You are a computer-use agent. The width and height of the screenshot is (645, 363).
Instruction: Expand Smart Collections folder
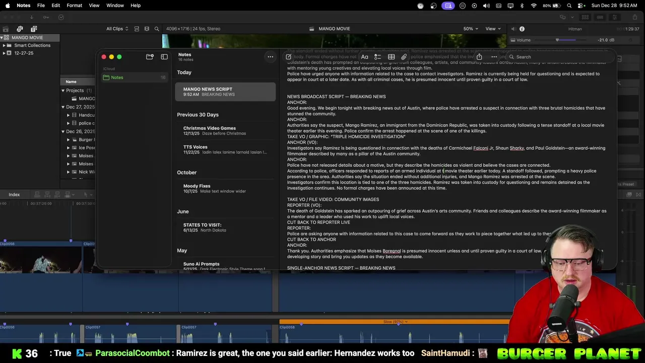pos(4,45)
